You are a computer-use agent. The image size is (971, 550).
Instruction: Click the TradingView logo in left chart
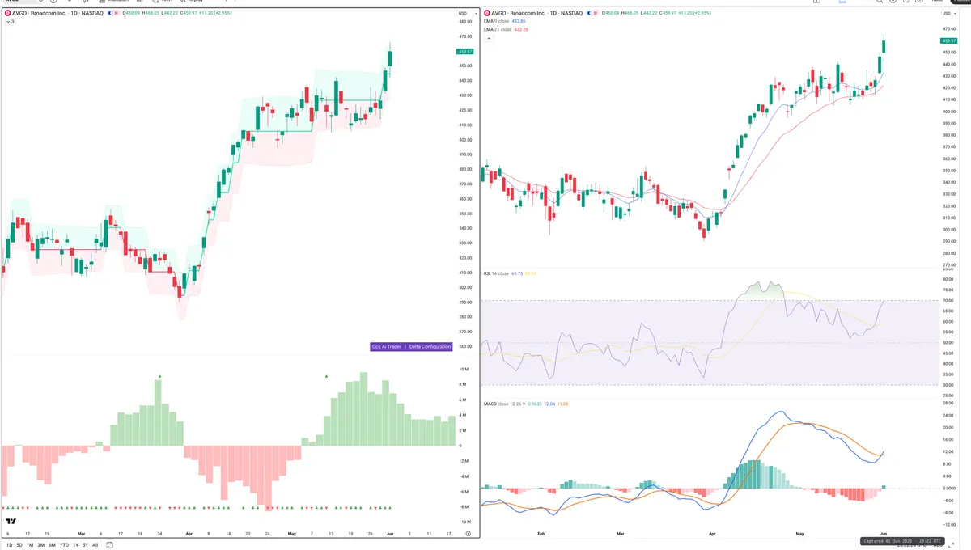coord(11,522)
